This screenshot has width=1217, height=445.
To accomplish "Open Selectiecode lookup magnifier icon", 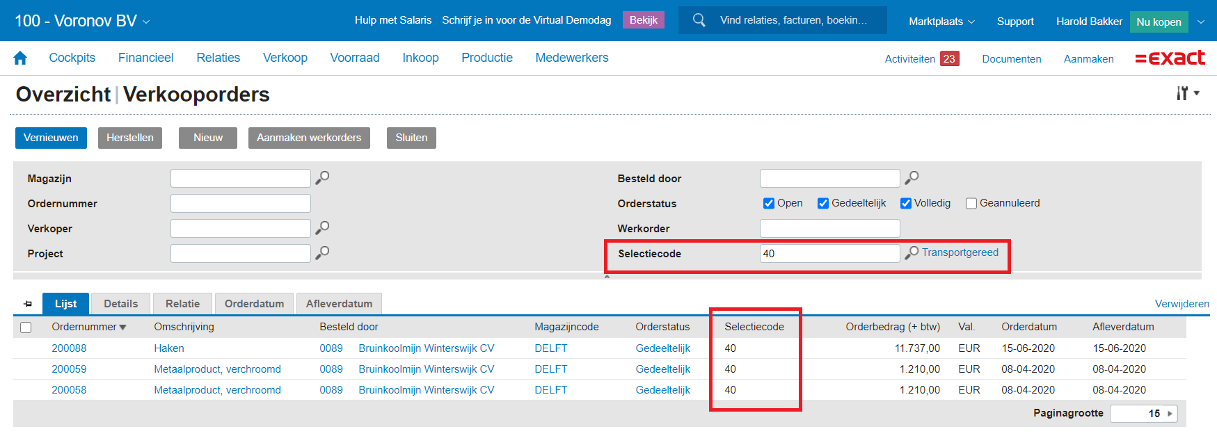I will pyautogui.click(x=912, y=253).
